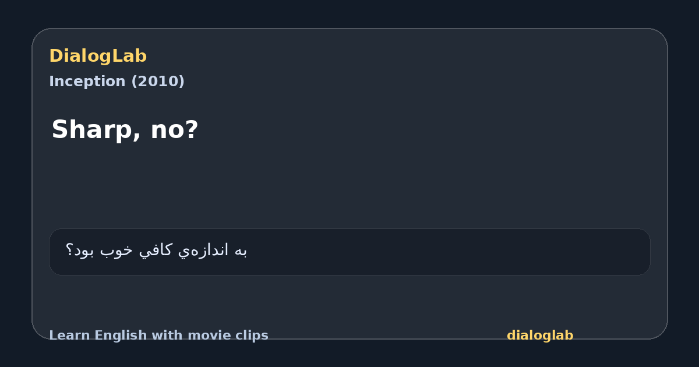Click the Persian word "اندازه‌ي"
The width and height of the screenshot is (699, 367).
203,250
